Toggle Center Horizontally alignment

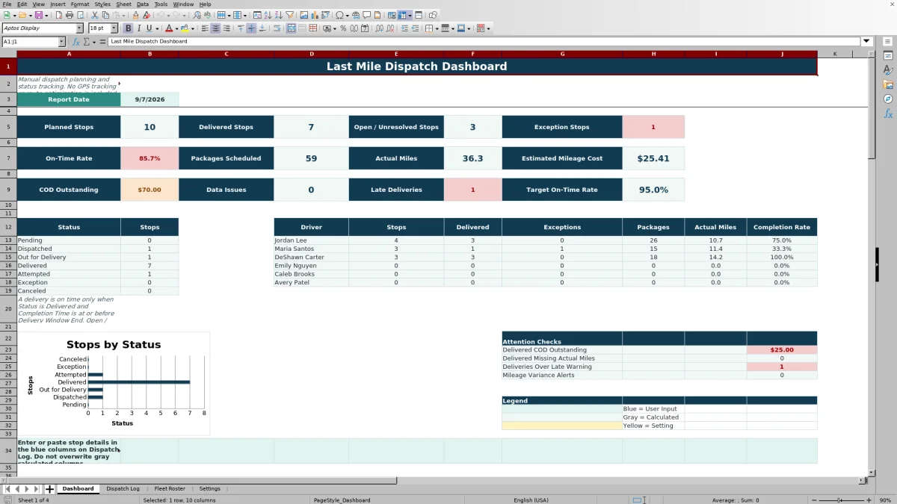click(215, 28)
